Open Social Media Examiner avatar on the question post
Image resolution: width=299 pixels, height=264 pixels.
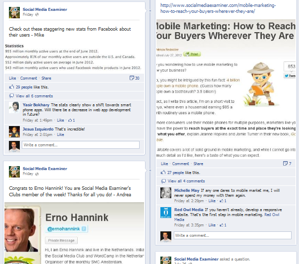click(166, 261)
